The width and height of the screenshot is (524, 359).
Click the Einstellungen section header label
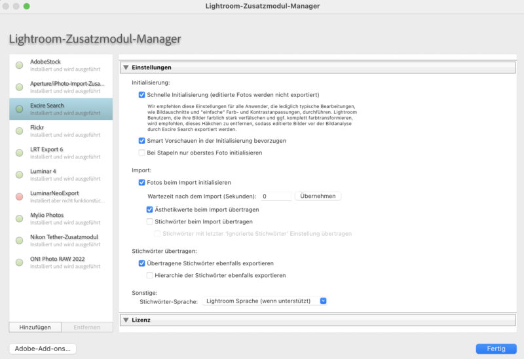coord(151,67)
